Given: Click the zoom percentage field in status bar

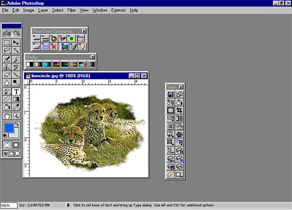Looking at the screenshot, I should [x=8, y=205].
